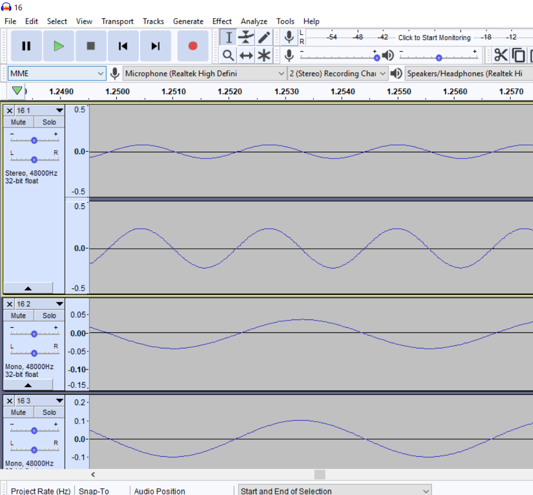This screenshot has height=495, width=533.
Task: Open the Generate menu
Action: click(188, 21)
